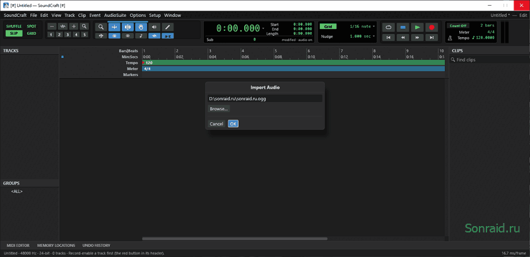Click the Find clips search field
Screen dimensions: 530x257
click(x=490, y=60)
